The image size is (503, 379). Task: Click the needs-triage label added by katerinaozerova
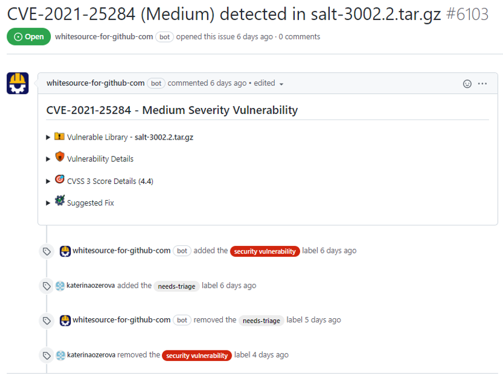point(176,286)
